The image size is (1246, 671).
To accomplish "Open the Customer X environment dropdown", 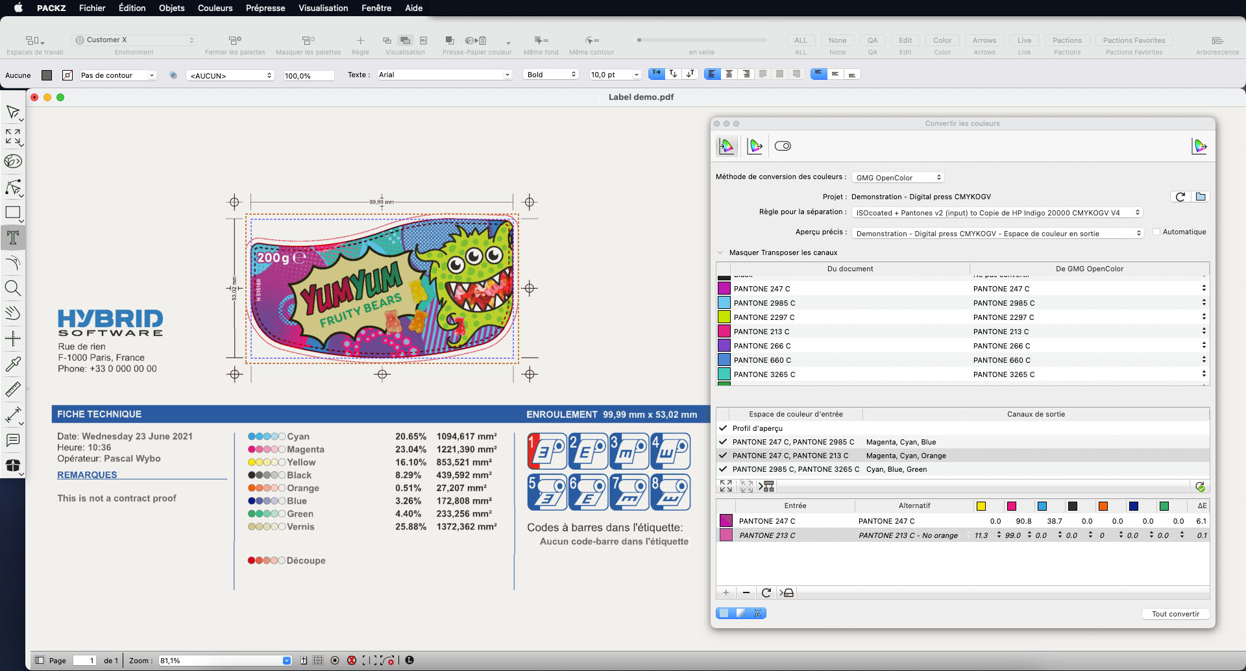I will pyautogui.click(x=134, y=40).
